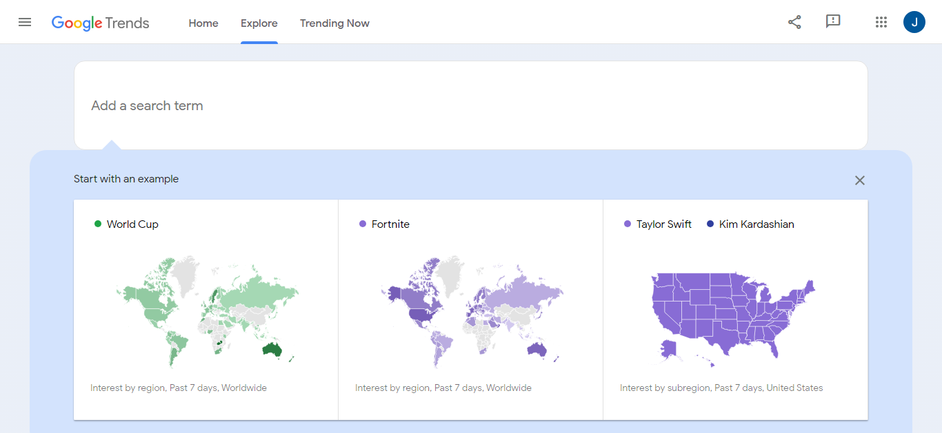This screenshot has width=942, height=433.
Task: Click the green World Cup color dot
Action: [98, 224]
